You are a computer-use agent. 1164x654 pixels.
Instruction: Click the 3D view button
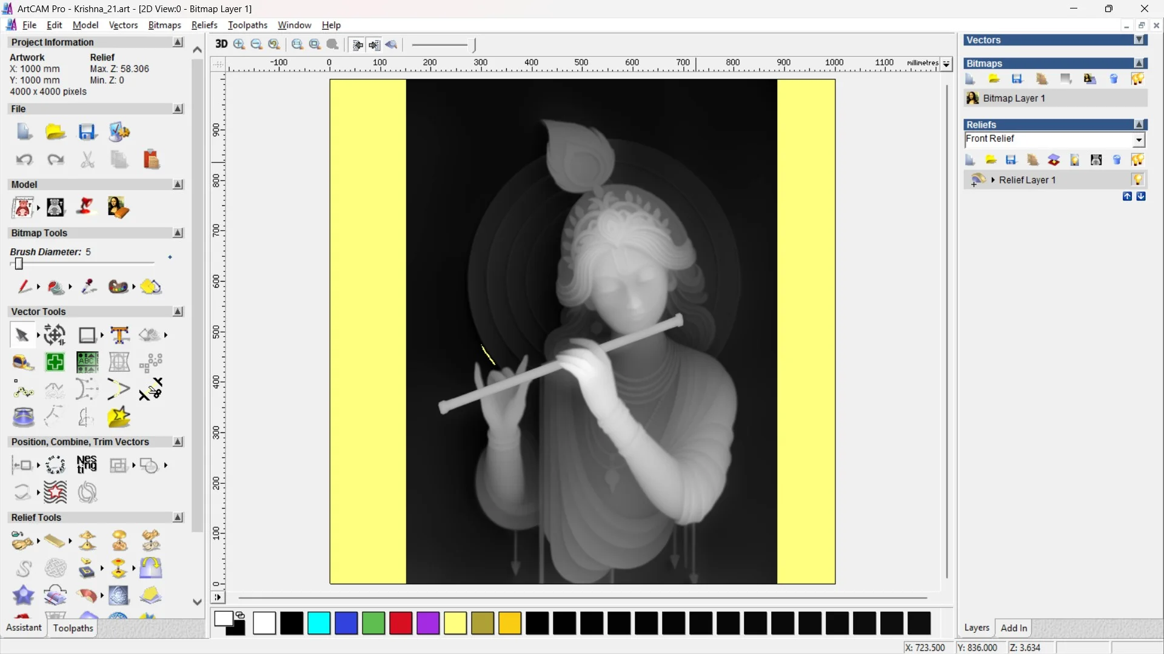coord(221,44)
